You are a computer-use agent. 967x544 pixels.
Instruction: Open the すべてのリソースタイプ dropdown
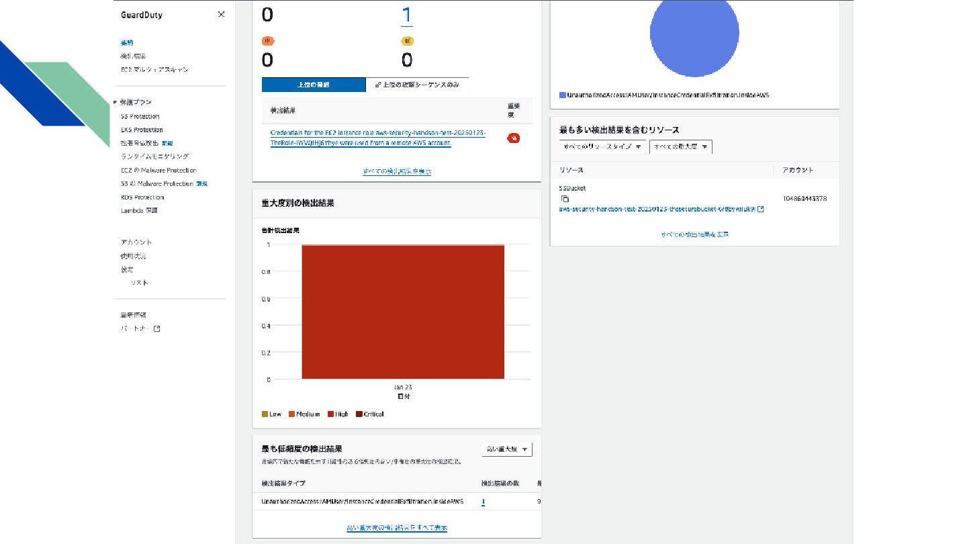(602, 146)
